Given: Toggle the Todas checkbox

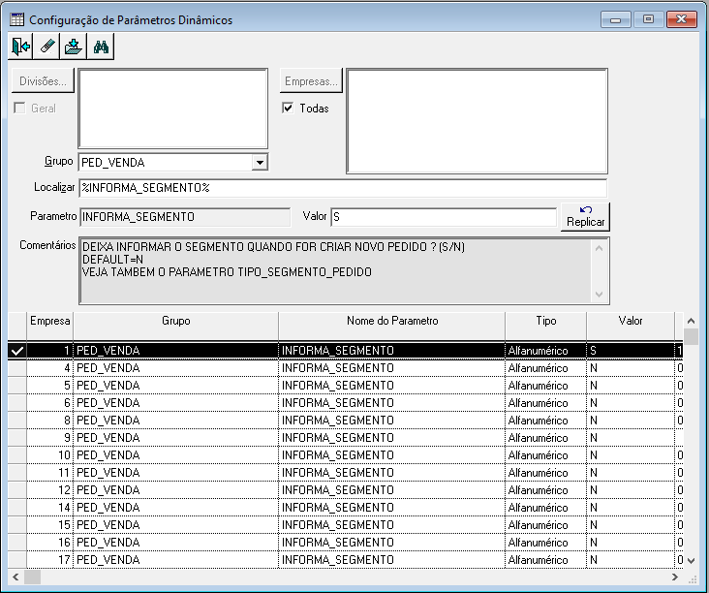Looking at the screenshot, I should [x=288, y=108].
